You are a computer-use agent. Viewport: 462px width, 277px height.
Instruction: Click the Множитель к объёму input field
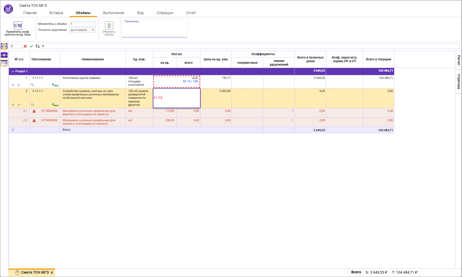click(83, 24)
